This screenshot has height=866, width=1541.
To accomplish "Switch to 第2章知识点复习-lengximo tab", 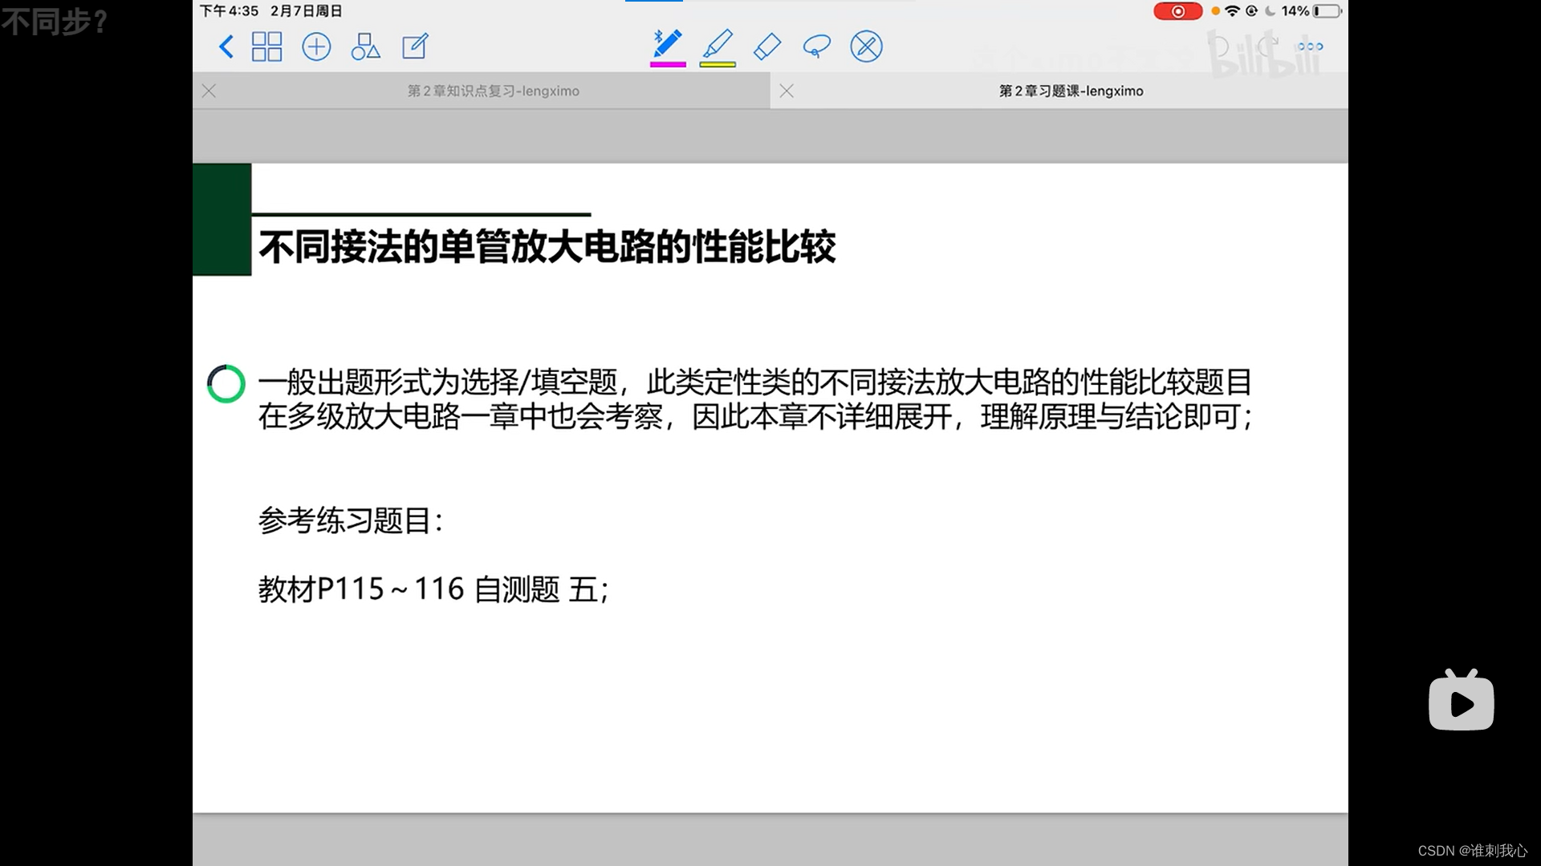I will click(493, 91).
